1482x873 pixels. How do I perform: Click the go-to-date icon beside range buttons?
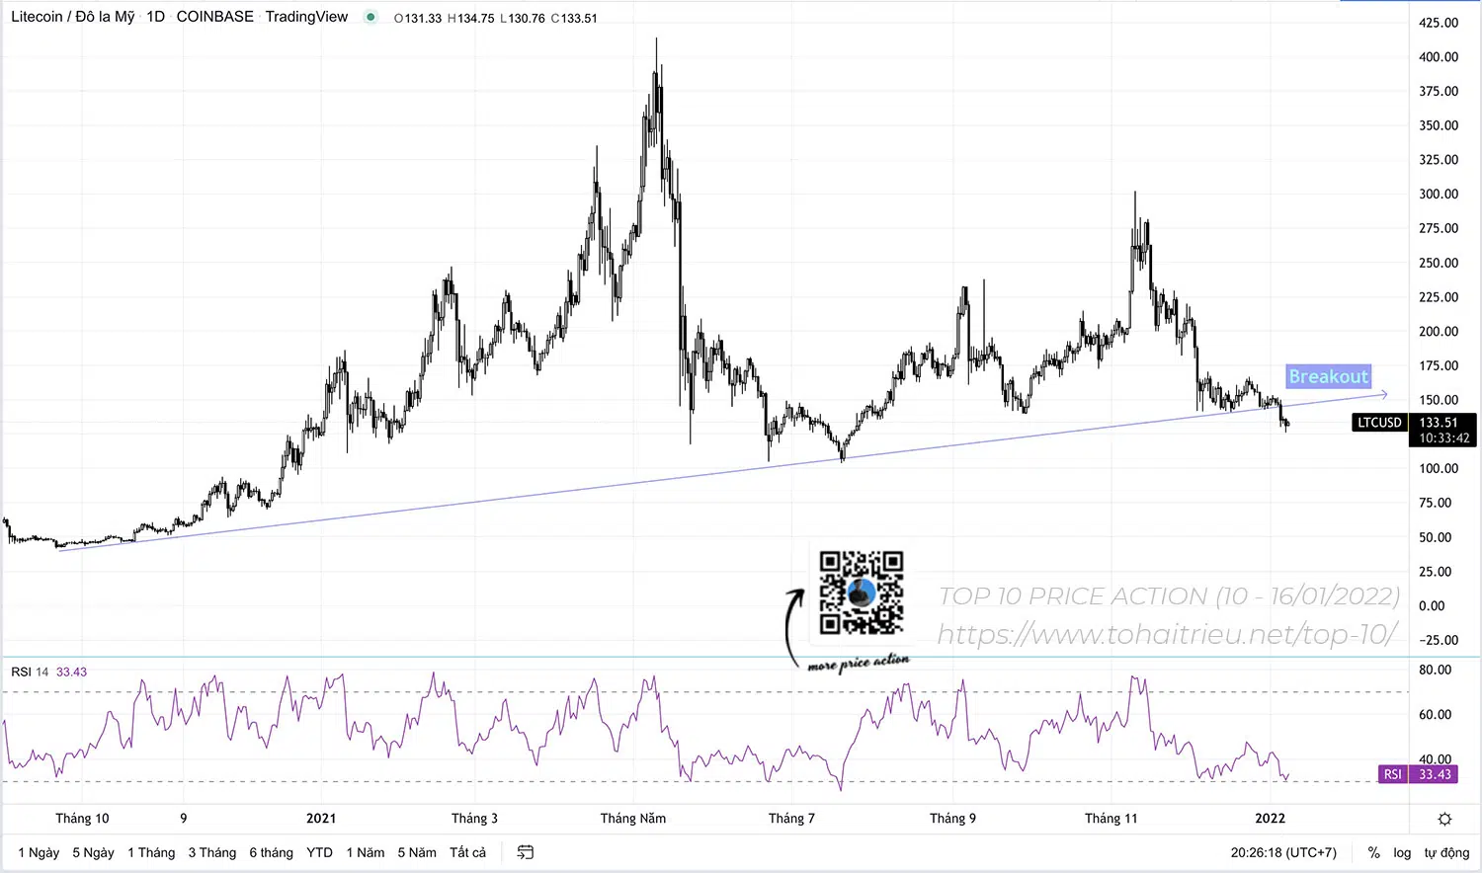[x=525, y=852]
